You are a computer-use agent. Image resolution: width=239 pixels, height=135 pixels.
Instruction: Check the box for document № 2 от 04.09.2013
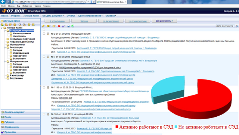coord(44,34)
